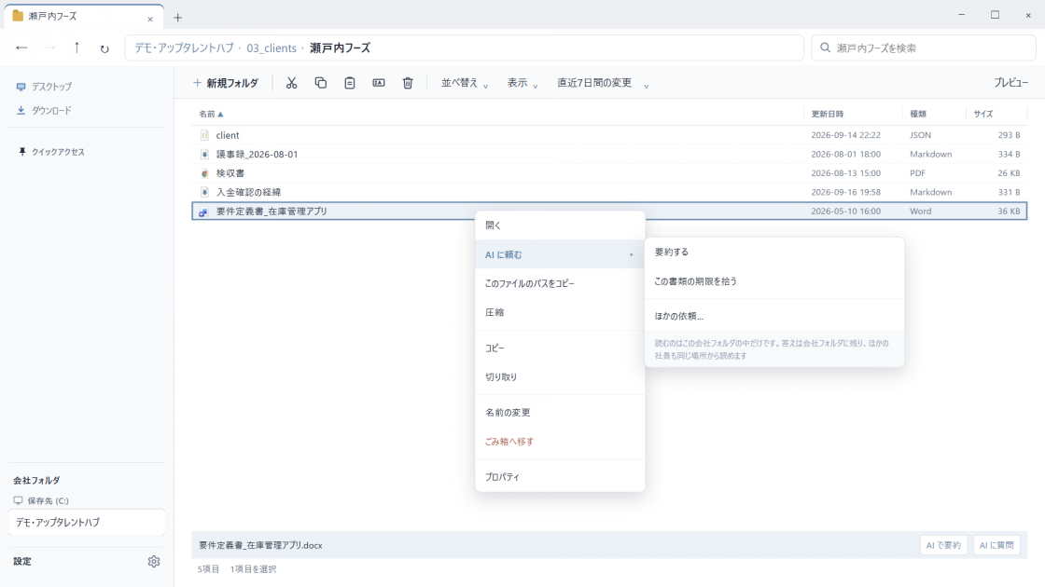
Task: Select このファイルのパスをコピー menu entry
Action: (560, 283)
